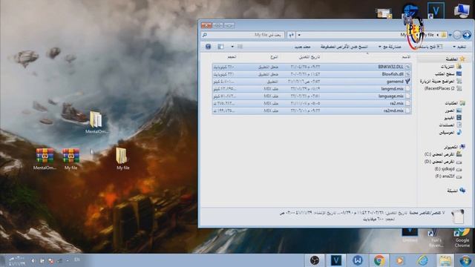Open Vegas from the taskbar
The width and height of the screenshot is (475, 267).
(336, 260)
